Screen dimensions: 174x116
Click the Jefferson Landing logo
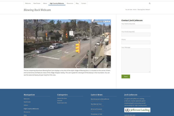[x=137, y=110]
